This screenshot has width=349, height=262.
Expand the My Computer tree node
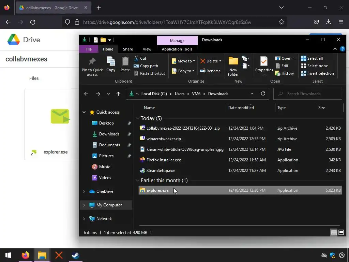coord(84,205)
